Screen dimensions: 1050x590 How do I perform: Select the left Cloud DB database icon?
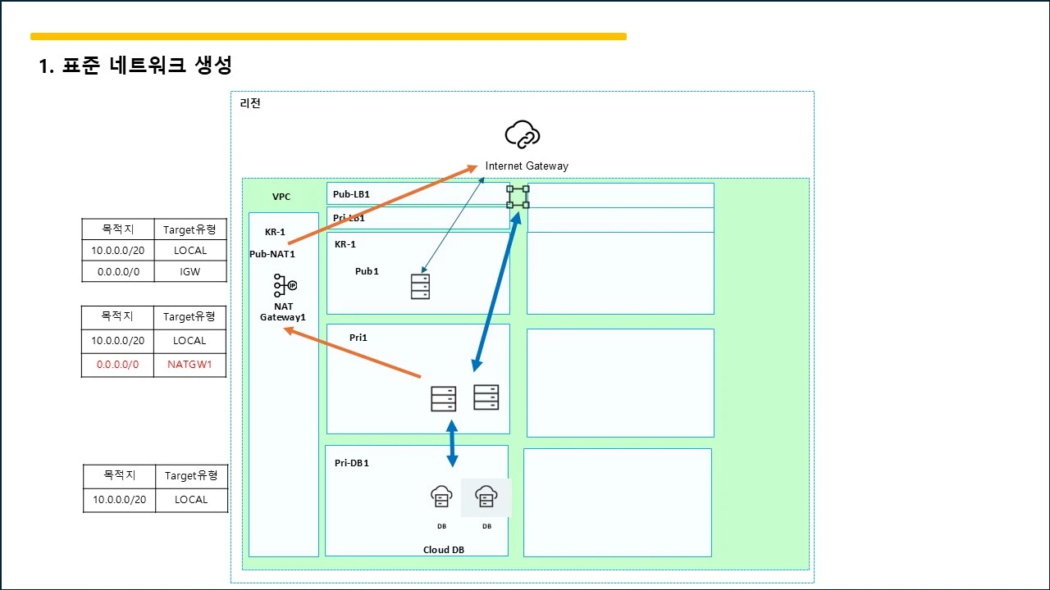[x=441, y=497]
